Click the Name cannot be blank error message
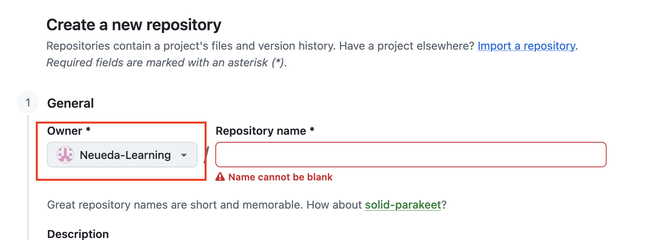 [x=280, y=177]
